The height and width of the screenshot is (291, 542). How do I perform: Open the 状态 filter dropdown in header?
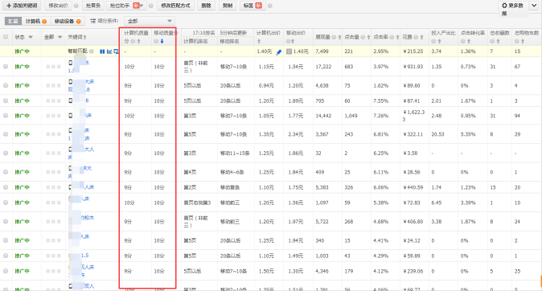(x=31, y=37)
